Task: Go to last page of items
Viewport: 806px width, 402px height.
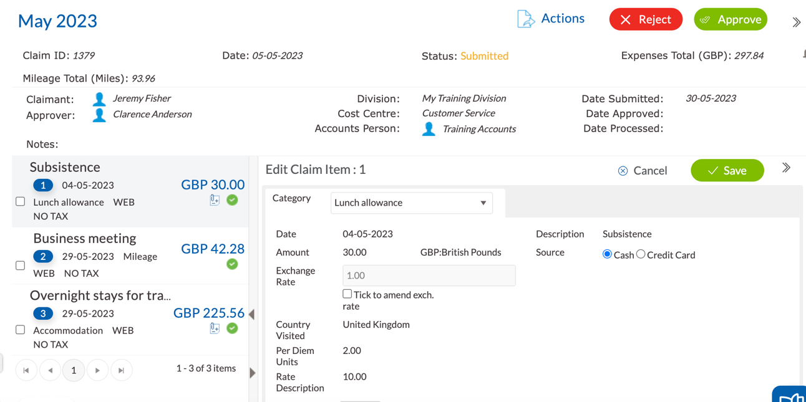Action: (121, 370)
